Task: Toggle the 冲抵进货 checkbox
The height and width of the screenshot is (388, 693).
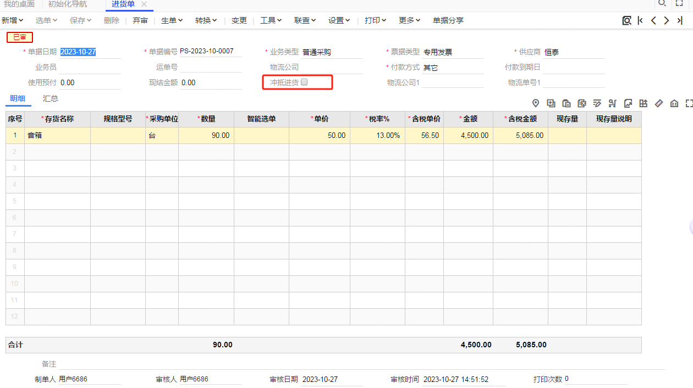Action: (x=304, y=82)
